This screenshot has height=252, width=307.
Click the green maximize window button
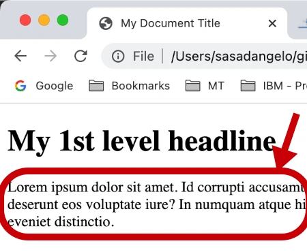click(63, 20)
